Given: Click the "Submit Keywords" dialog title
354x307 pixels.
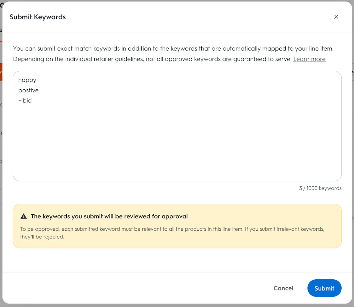Looking at the screenshot, I should click(x=38, y=17).
